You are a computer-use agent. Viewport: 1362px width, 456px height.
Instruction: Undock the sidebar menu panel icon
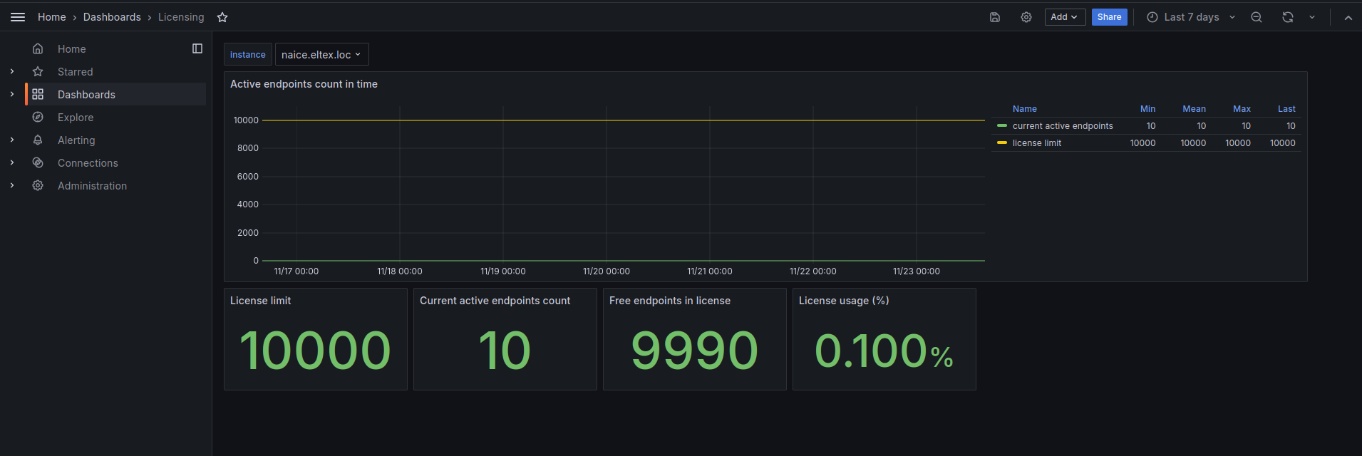[x=197, y=48]
